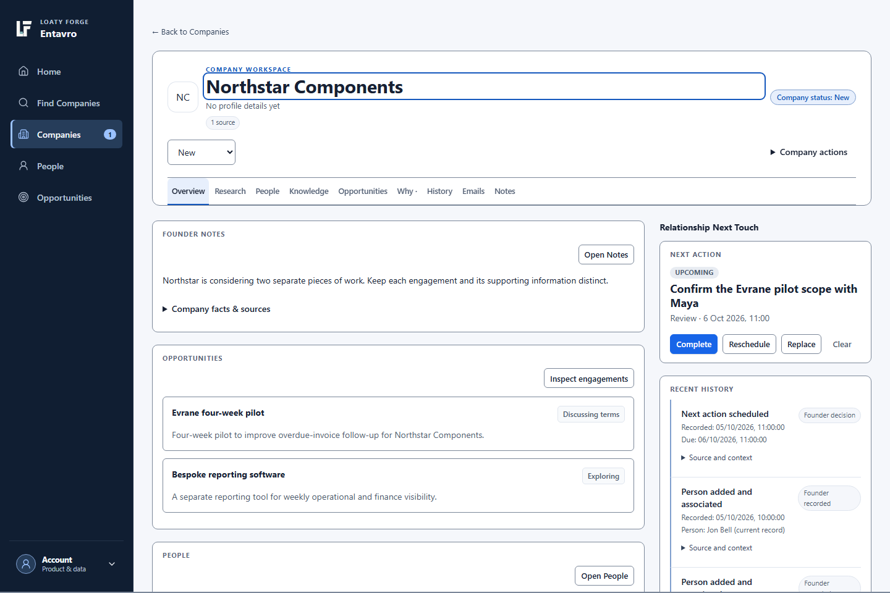
Task: Open the History tab
Action: 439,191
